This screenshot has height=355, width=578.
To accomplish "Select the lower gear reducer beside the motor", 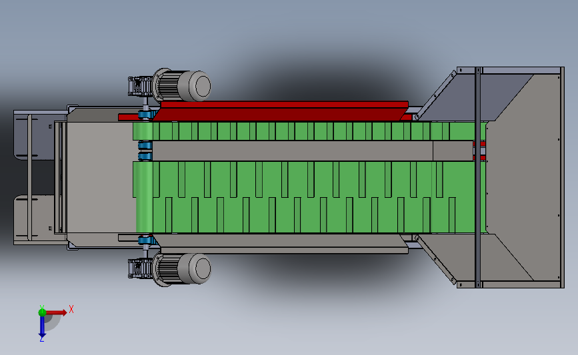I will pyautogui.click(x=140, y=268).
